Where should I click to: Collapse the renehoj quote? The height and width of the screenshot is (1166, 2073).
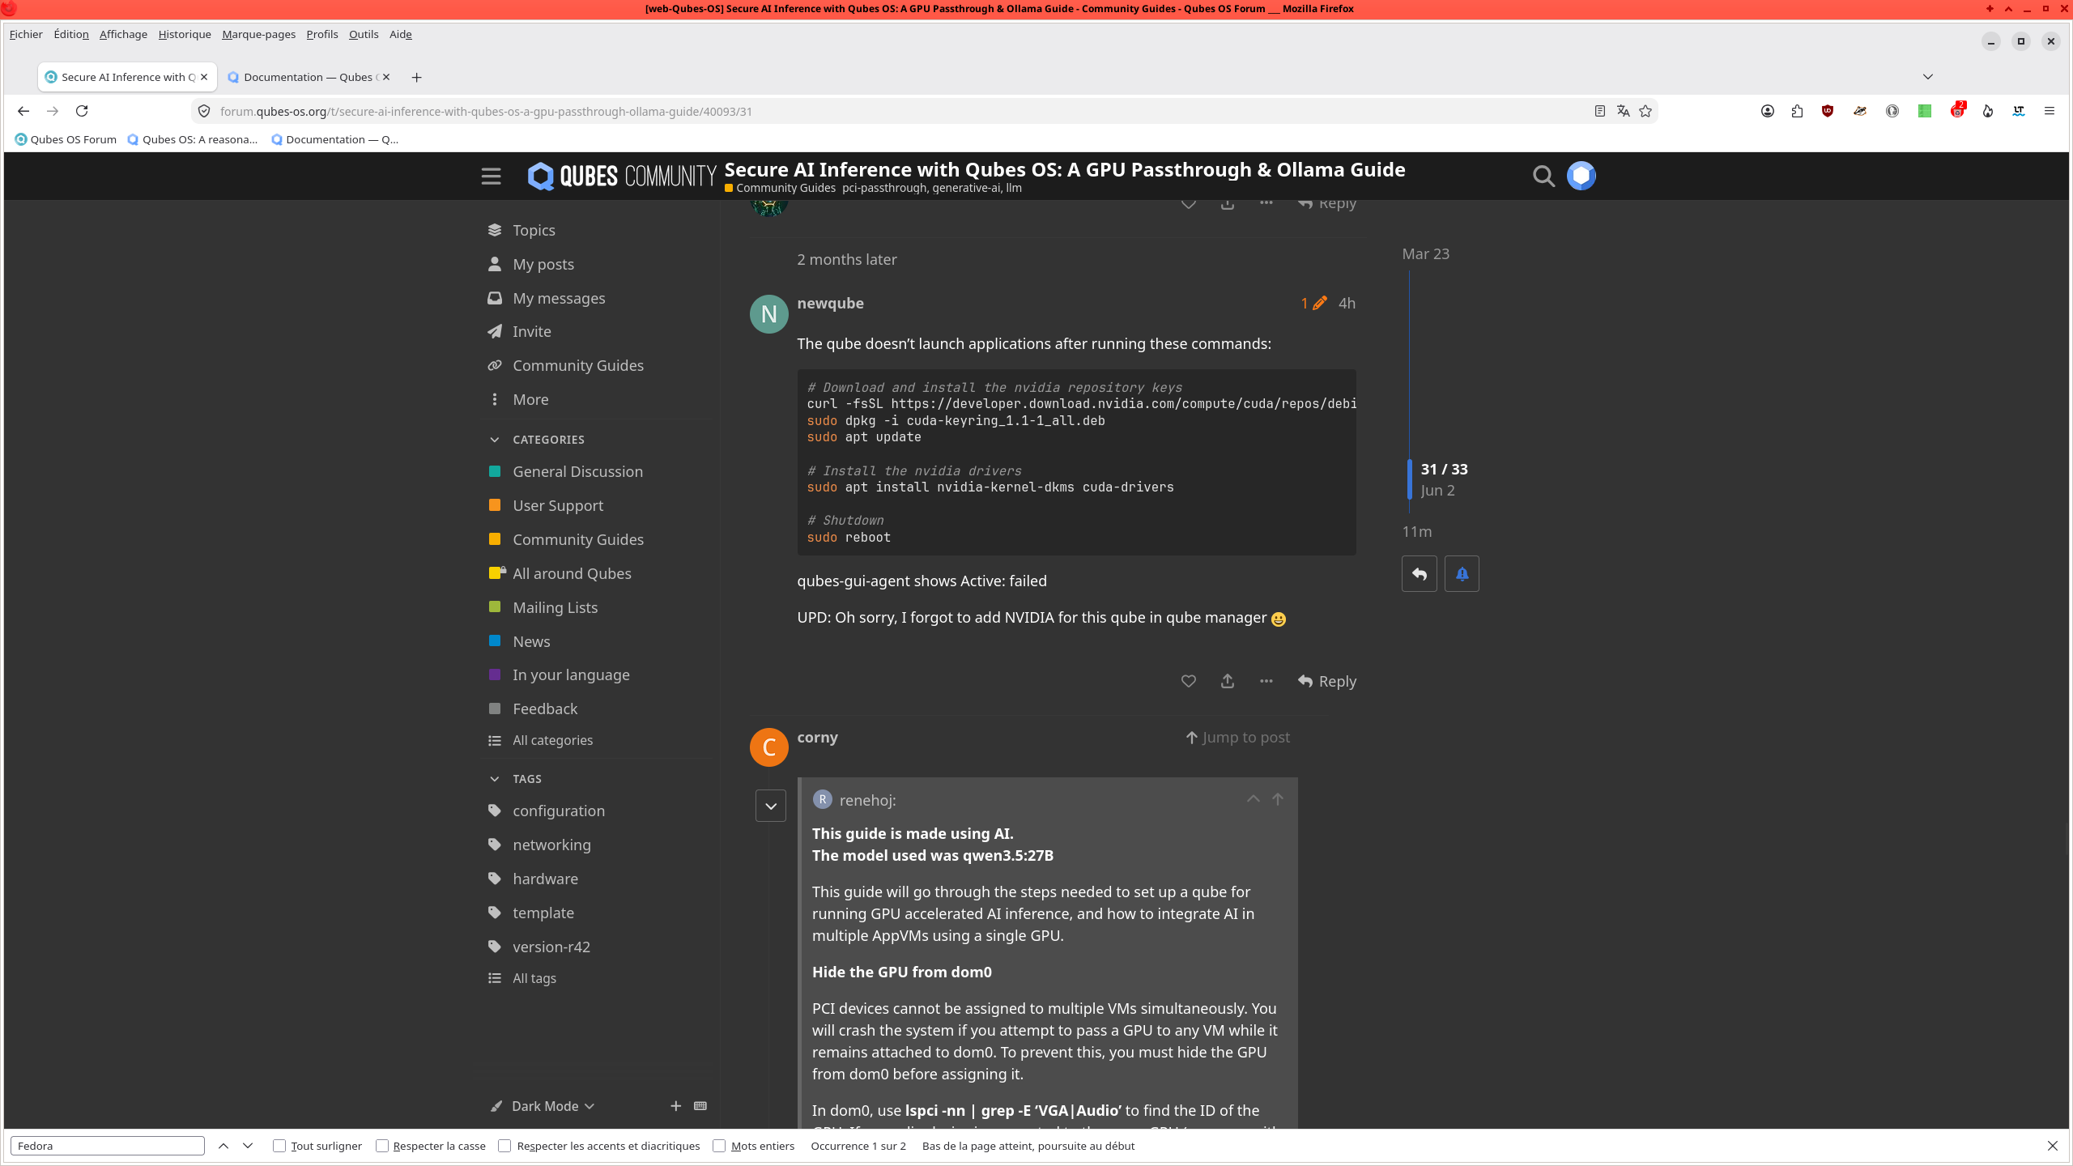1253,799
